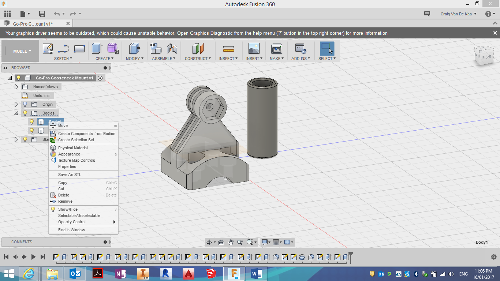Click the Create Sketch icon

[x=48, y=48]
